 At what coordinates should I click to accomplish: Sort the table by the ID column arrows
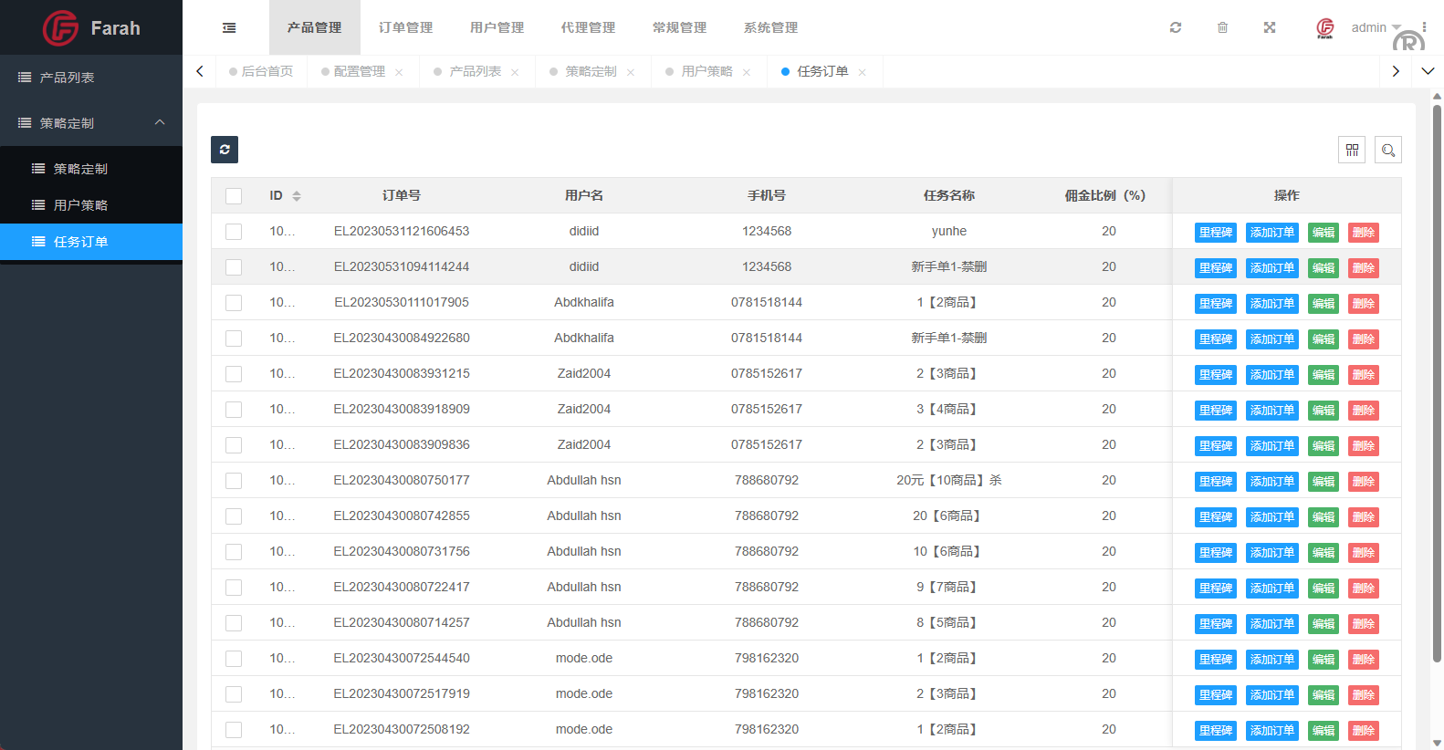297,196
